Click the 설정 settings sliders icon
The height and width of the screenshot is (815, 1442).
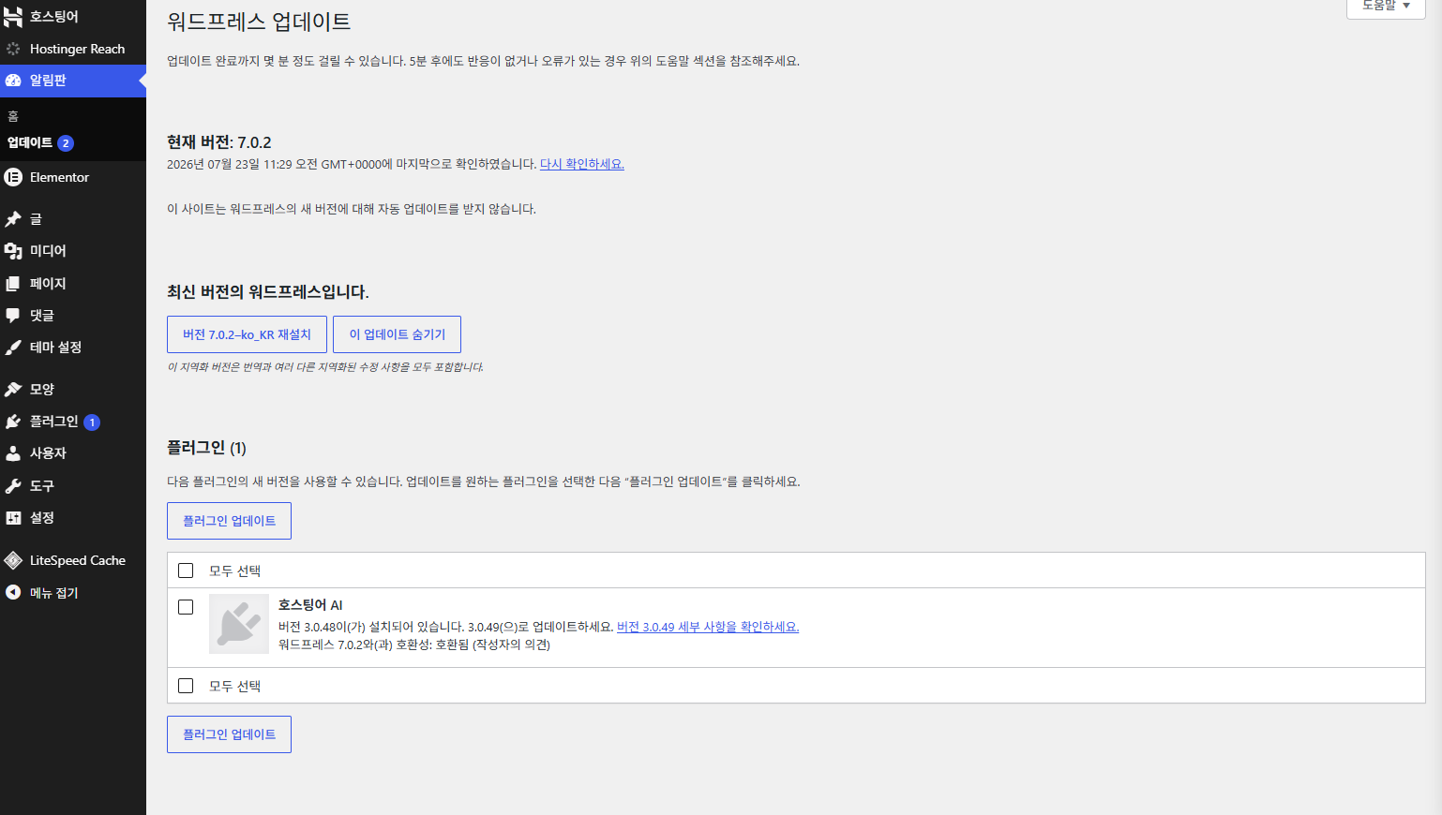13,518
